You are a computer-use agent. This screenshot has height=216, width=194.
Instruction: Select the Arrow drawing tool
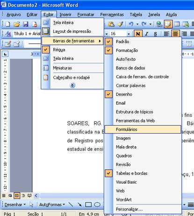79,204
